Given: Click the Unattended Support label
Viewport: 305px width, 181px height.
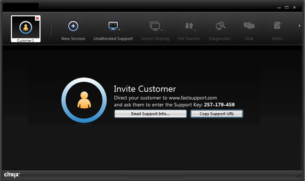Looking at the screenshot, I should coord(113,39).
